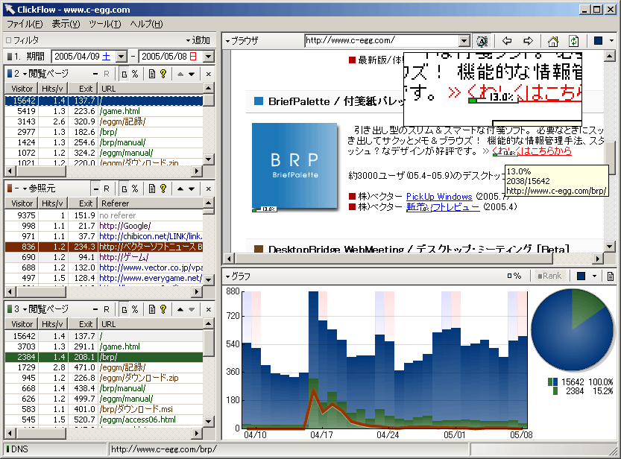This screenshot has width=621, height=459.
Task: Move the 参照元 panel up with arrow
Action: tap(180, 189)
